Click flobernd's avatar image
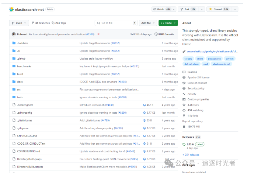This screenshot has height=177, width=254. 14,34
